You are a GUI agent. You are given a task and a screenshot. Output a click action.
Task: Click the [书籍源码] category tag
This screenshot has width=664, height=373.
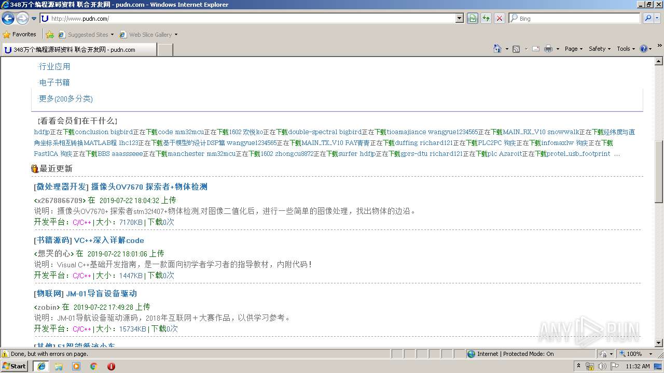click(53, 240)
